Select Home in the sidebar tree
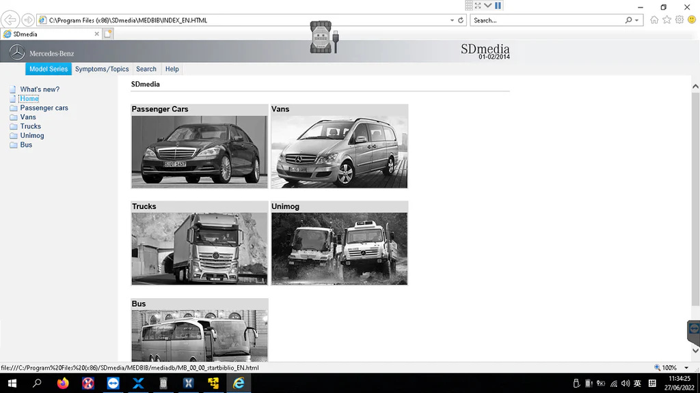This screenshot has width=700, height=393. pyautogui.click(x=29, y=98)
